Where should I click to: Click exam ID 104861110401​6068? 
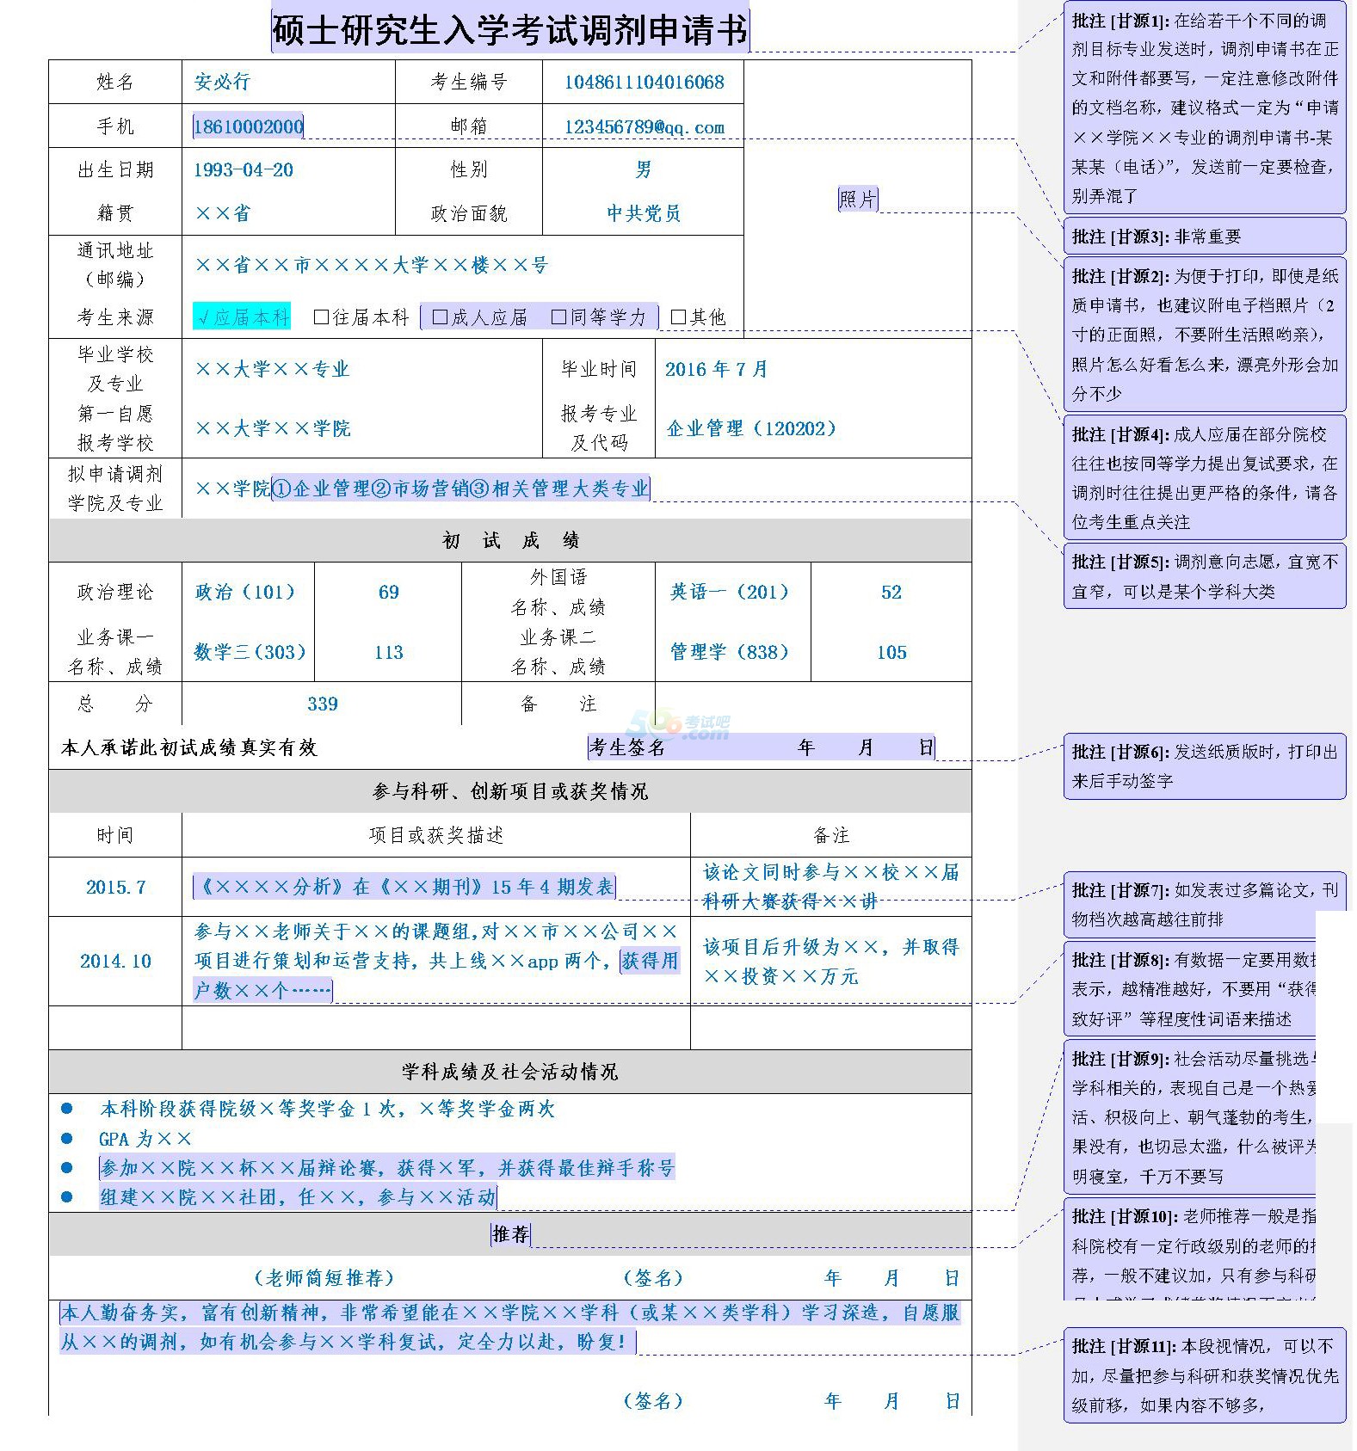pyautogui.click(x=644, y=83)
